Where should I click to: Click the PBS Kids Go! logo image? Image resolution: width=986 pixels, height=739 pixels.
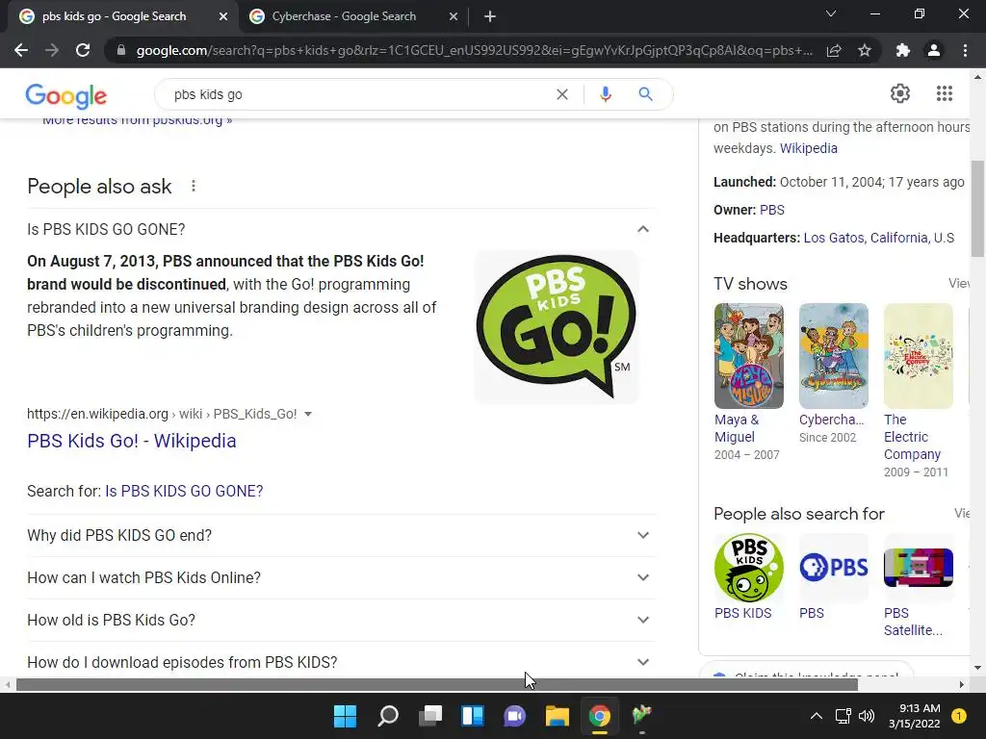(557, 327)
